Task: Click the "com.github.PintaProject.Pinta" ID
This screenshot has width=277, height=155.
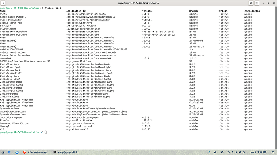Action: click(x=86, y=14)
